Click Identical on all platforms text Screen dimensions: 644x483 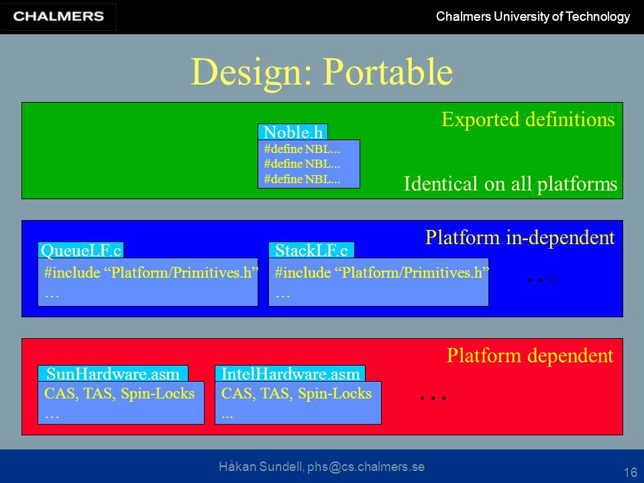point(511,184)
